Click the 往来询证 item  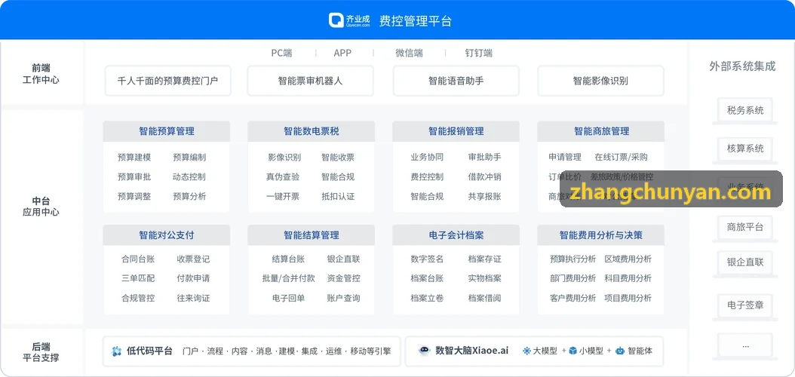pos(193,299)
